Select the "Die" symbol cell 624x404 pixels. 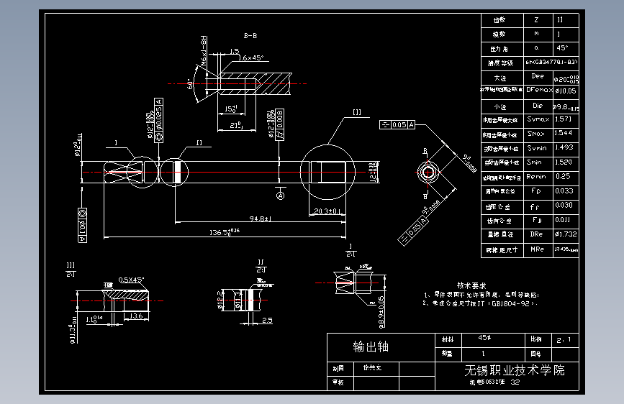pyautogui.click(x=538, y=106)
